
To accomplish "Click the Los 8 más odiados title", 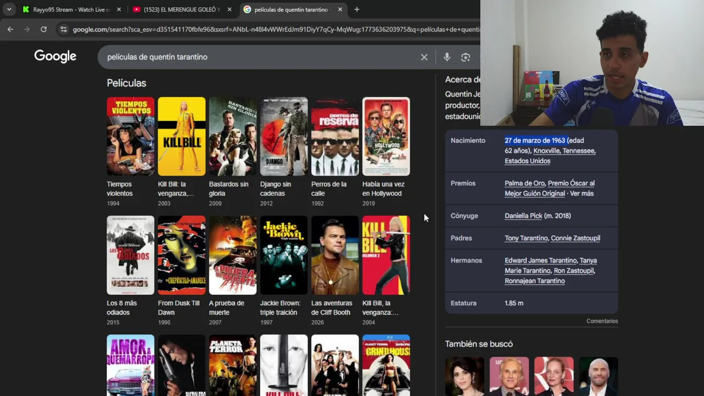I will pyautogui.click(x=122, y=307).
